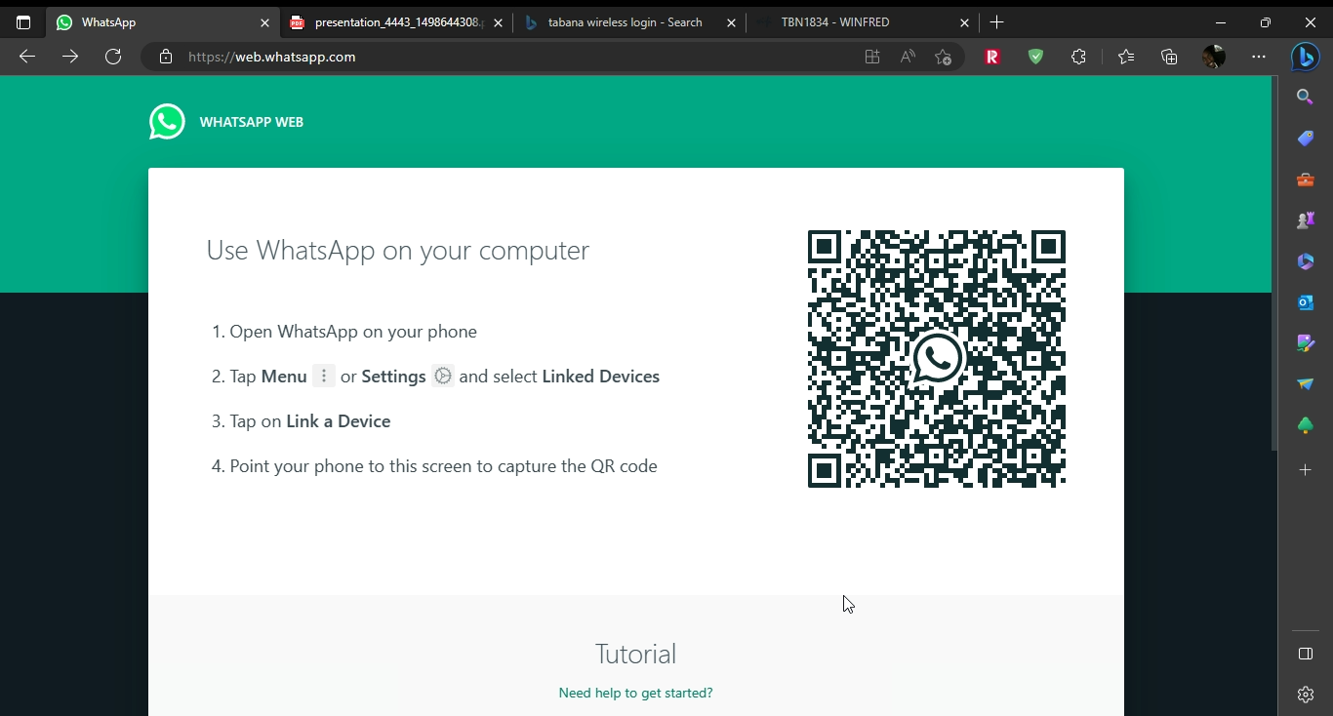Restore down the browser window
1333x716 pixels.
pyautogui.click(x=1266, y=22)
